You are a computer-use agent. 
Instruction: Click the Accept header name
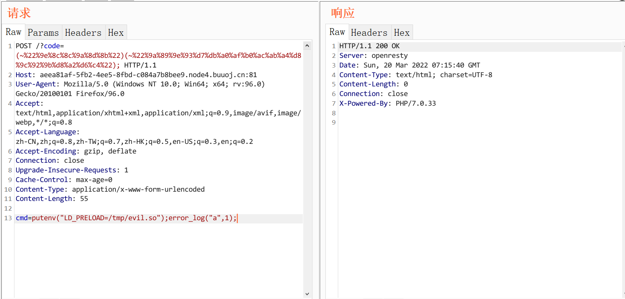pyautogui.click(x=29, y=103)
